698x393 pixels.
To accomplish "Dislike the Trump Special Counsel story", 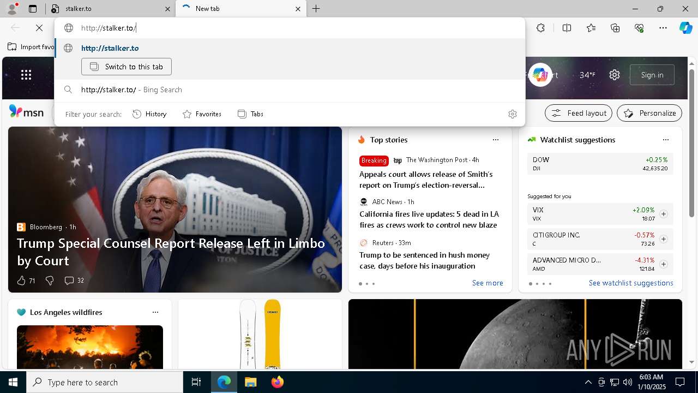I will 50,281.
